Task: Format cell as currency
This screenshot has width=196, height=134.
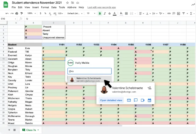Action: (40, 13)
